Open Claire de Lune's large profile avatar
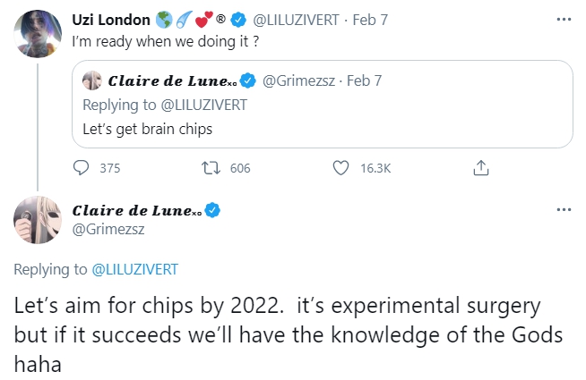Image resolution: width=586 pixels, height=380 pixels. 37,220
